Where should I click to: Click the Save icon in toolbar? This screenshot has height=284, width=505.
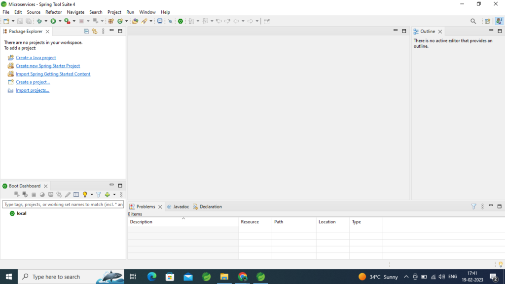tap(20, 21)
